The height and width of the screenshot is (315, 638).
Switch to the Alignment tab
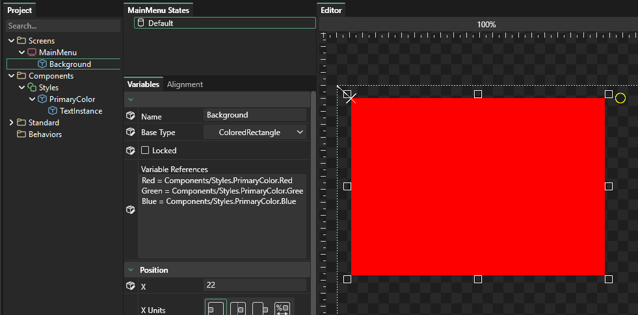tap(185, 84)
